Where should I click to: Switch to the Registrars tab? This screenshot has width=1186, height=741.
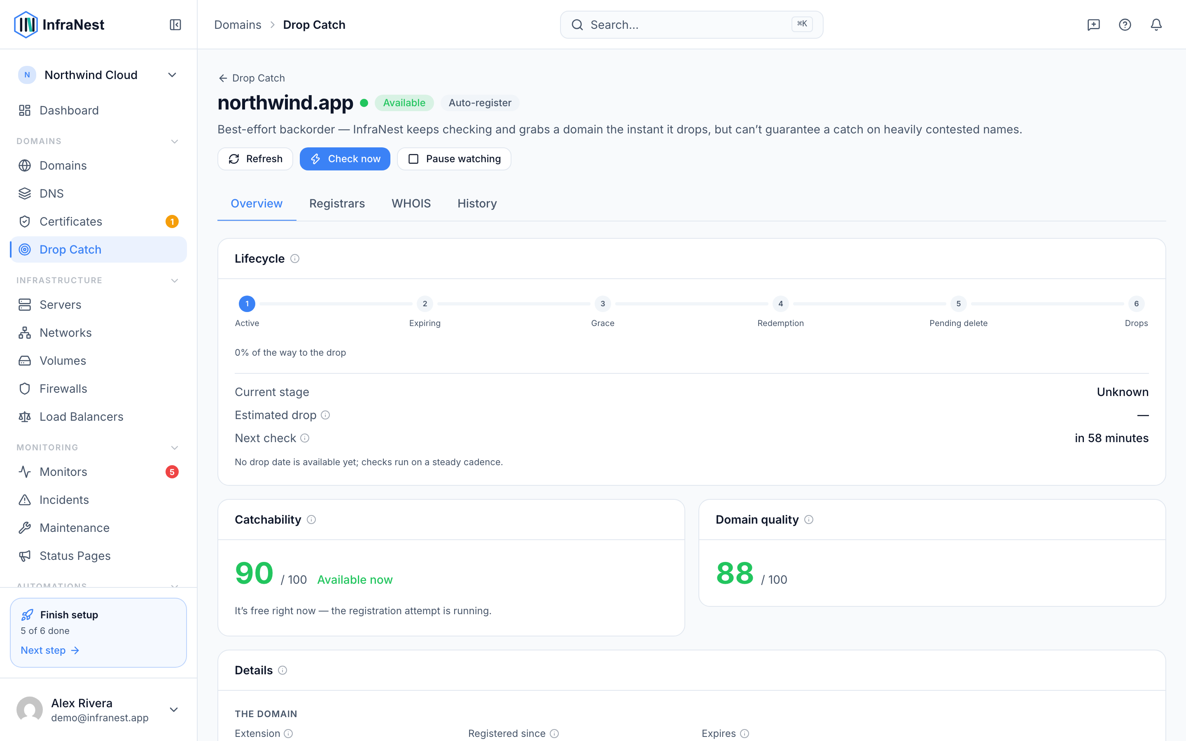click(x=337, y=203)
